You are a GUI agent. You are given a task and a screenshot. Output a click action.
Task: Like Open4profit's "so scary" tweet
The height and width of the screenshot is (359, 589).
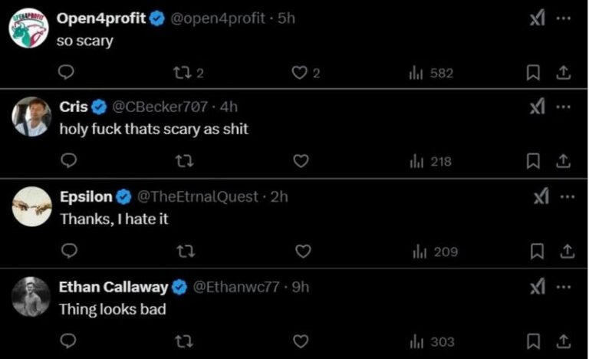point(300,73)
